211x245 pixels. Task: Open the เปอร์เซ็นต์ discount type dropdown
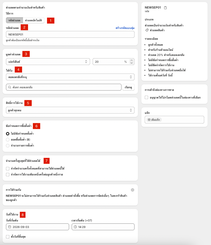click(48, 62)
